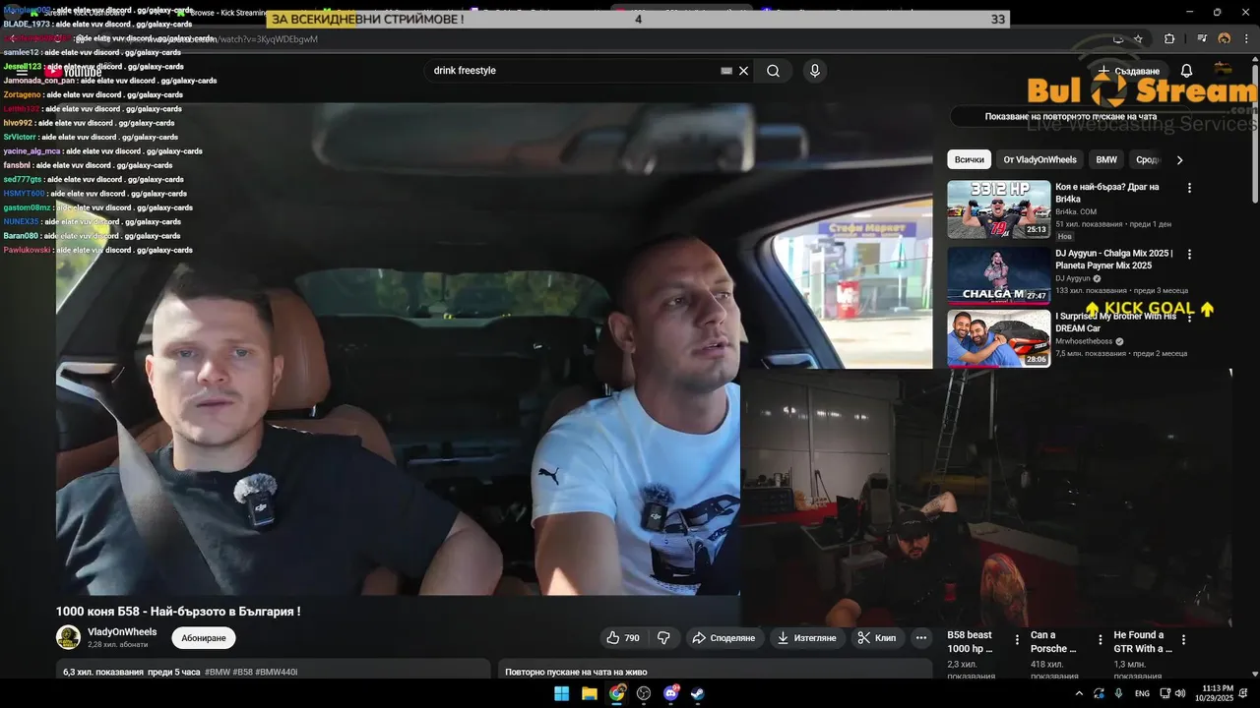Open options for DJ Aygyun Chalga Mix video
1260x708 pixels.
pos(1189,254)
